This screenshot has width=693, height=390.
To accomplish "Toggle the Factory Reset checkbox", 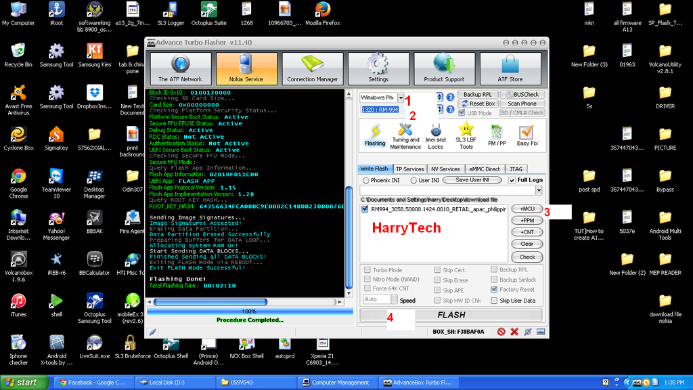I will pos(494,290).
